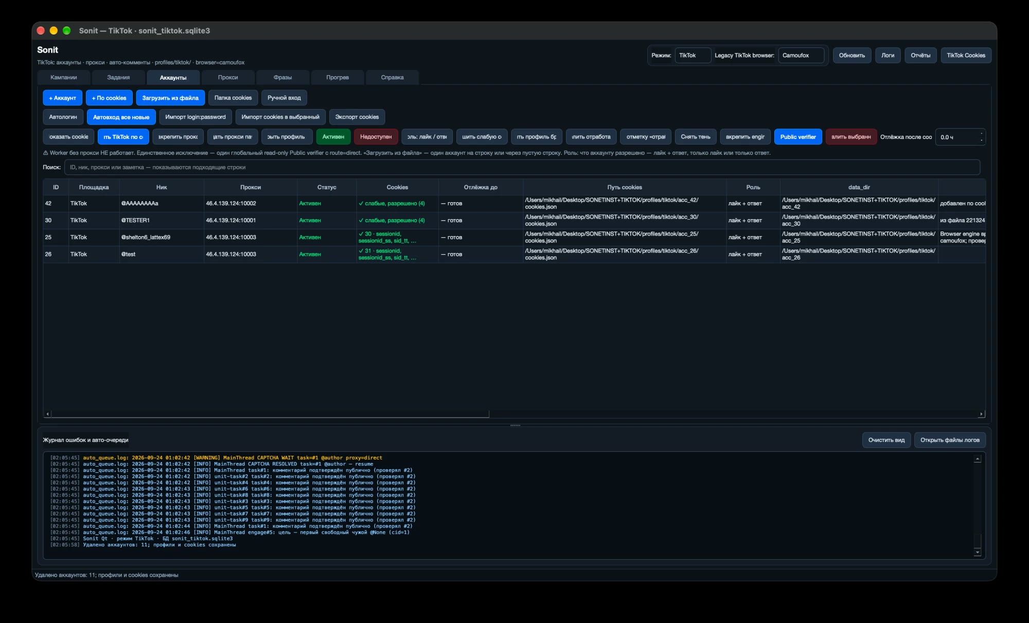Image resolution: width=1029 pixels, height=623 pixels.
Task: Expand the Legacy TikTok browser Camoufox dropdown
Action: pos(801,55)
